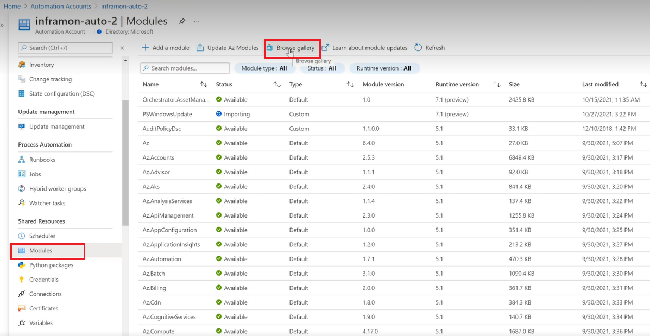Navigate using the Automation Accounts breadcrumb
The width and height of the screenshot is (650, 336).
click(61, 6)
